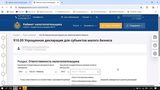The height and width of the screenshot is (90, 160).
Task: Open the browser extensions icon
Action: click(147, 7)
